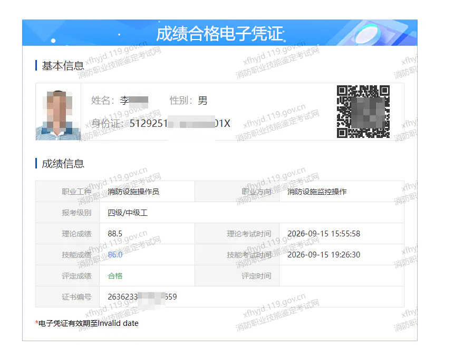Click the gender value 男
Viewport: 454px width, 358px height.
[x=202, y=101]
